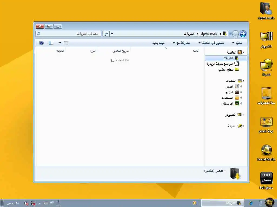Click التنزيلات taskbar window button
The image size is (277, 207).
[223, 203]
